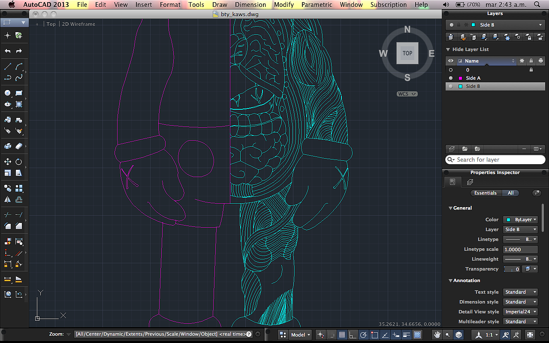The width and height of the screenshot is (549, 343).
Task: Select the Move tool
Action: 8,162
